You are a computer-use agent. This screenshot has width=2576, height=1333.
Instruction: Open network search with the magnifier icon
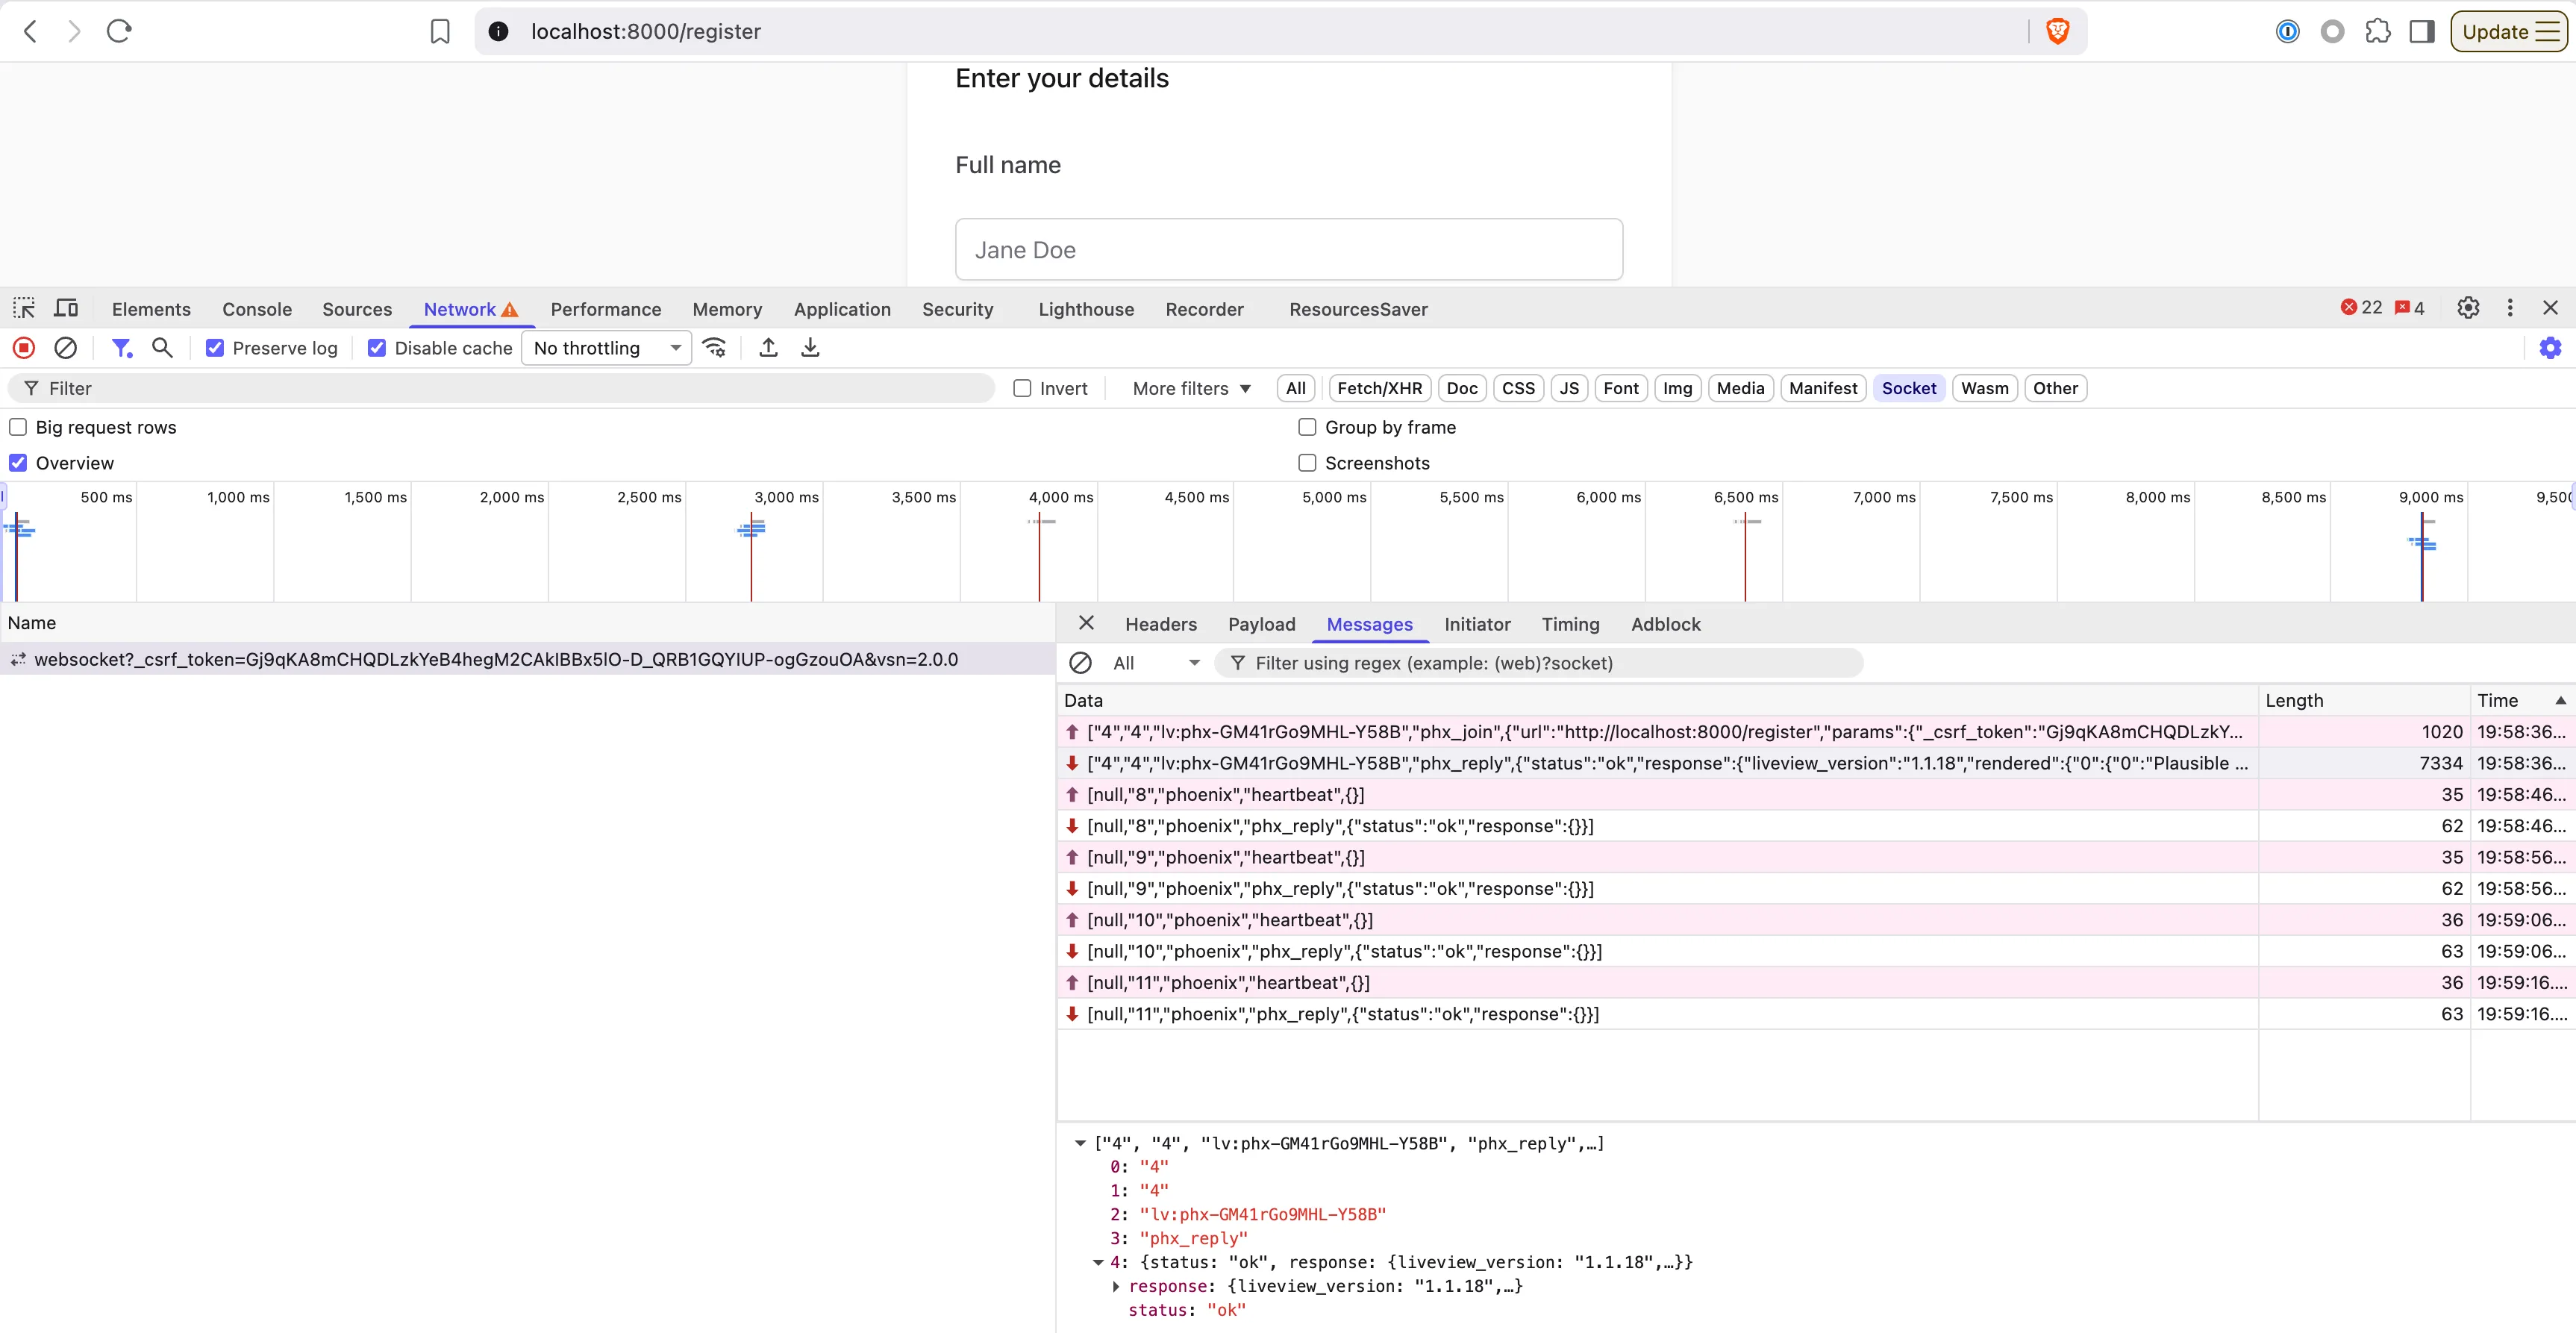tap(162, 348)
